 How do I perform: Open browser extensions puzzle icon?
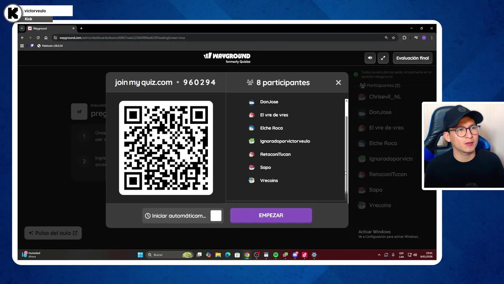tap(404, 38)
